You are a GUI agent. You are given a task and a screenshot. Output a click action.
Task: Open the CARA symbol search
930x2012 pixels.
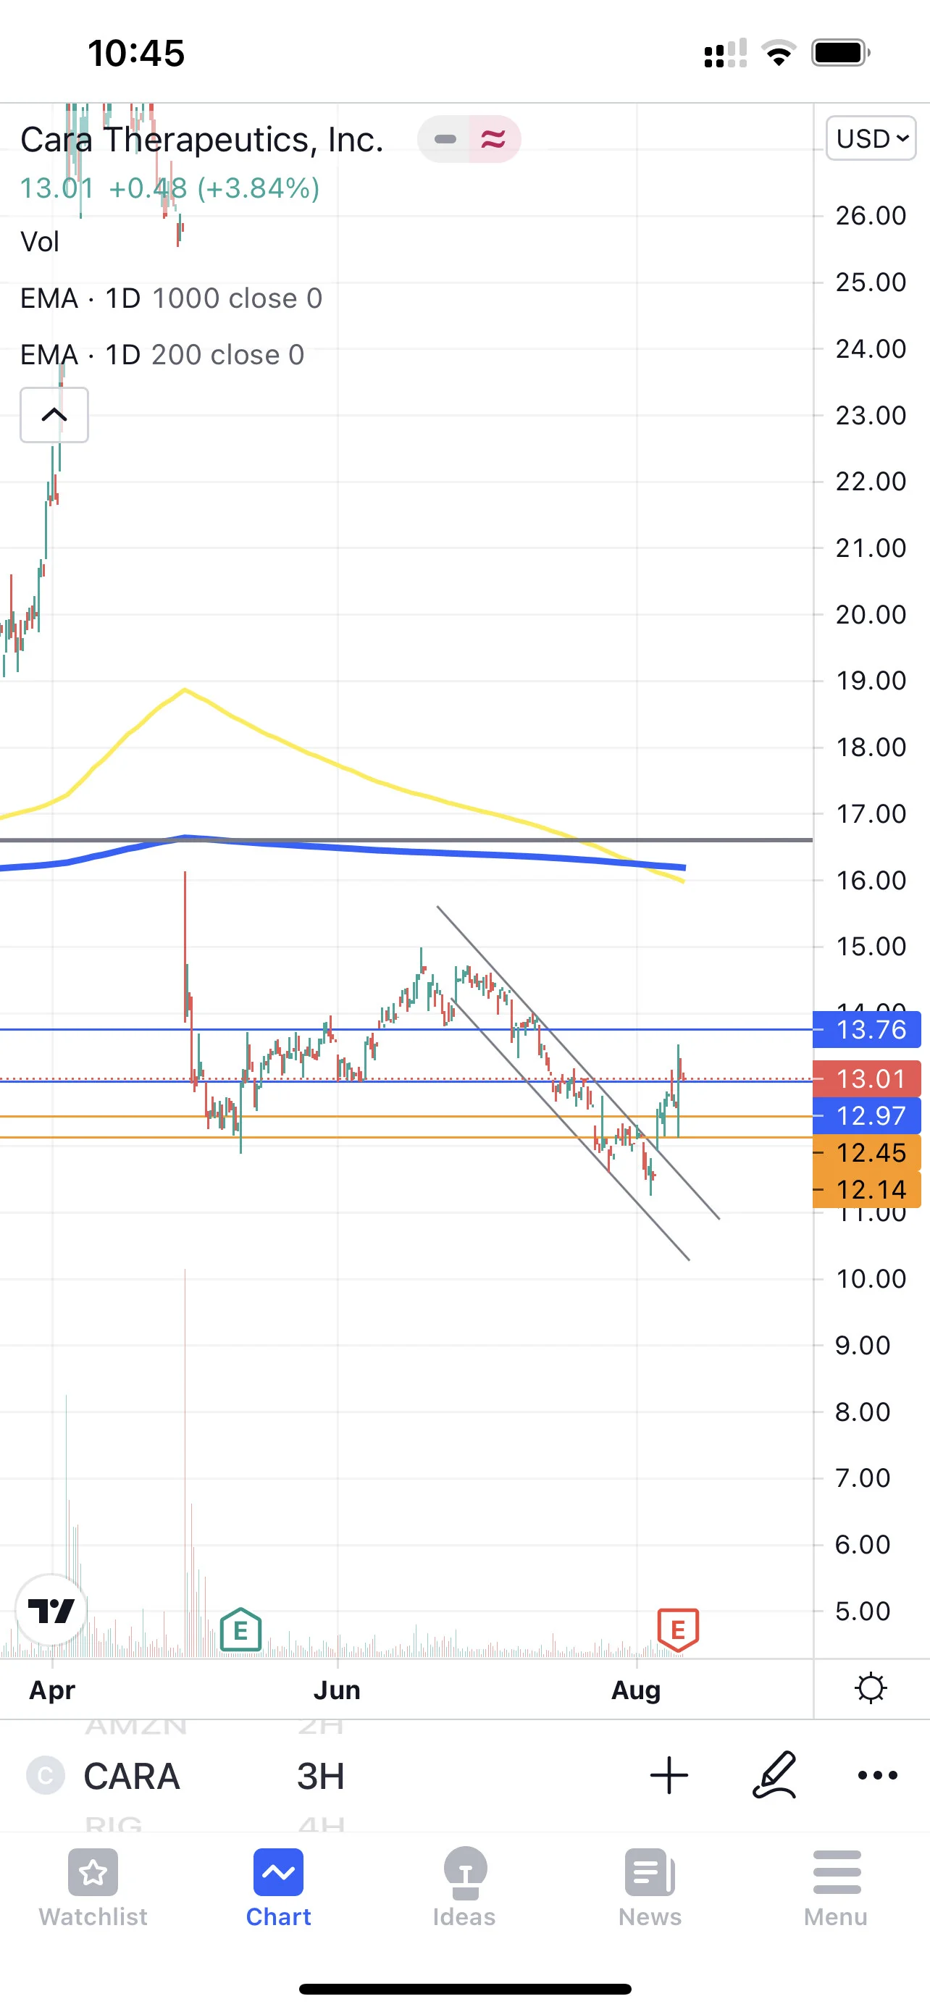tap(131, 1776)
